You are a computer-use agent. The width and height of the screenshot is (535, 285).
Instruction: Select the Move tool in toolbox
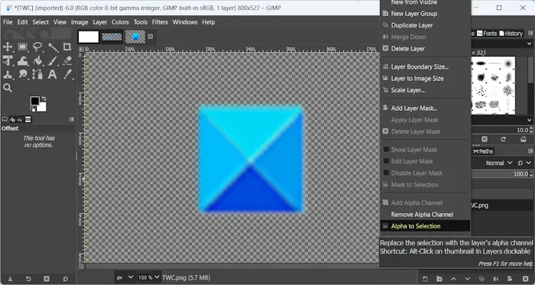click(x=8, y=47)
